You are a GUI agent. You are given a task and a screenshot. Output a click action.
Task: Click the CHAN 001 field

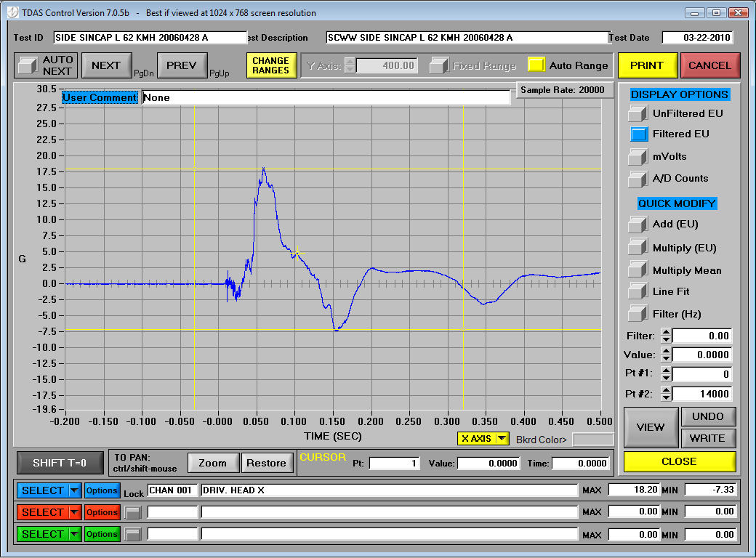(x=172, y=490)
